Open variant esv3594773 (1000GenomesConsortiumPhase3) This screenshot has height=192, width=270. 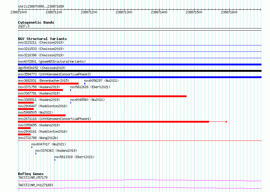55,74
